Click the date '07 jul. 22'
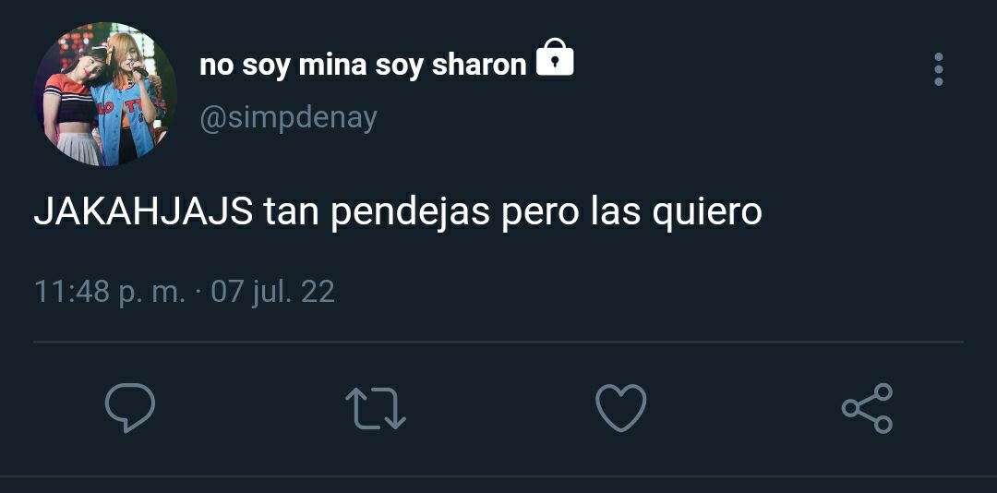 tap(272, 293)
